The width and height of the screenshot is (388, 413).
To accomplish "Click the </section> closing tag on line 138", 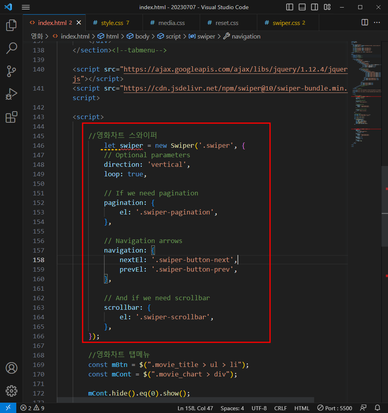I will pyautogui.click(x=92, y=50).
